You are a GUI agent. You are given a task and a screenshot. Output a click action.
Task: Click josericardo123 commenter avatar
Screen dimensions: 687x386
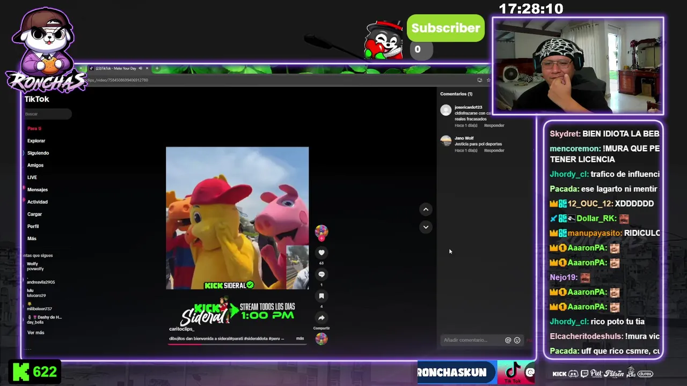[x=445, y=110]
